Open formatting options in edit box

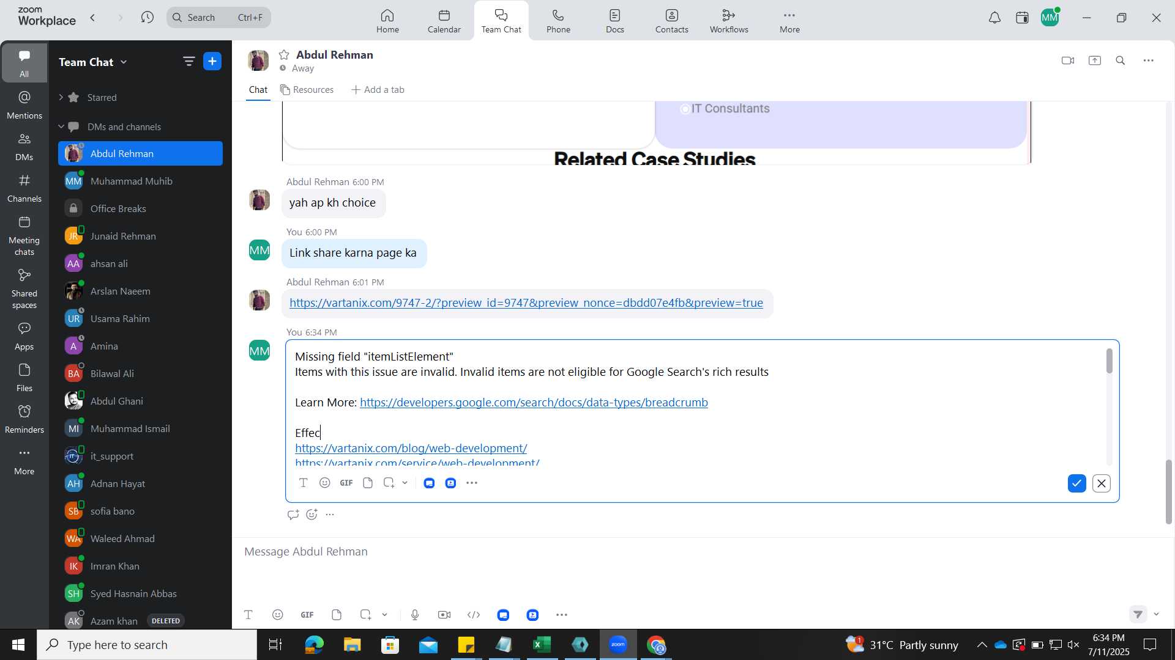pyautogui.click(x=303, y=483)
